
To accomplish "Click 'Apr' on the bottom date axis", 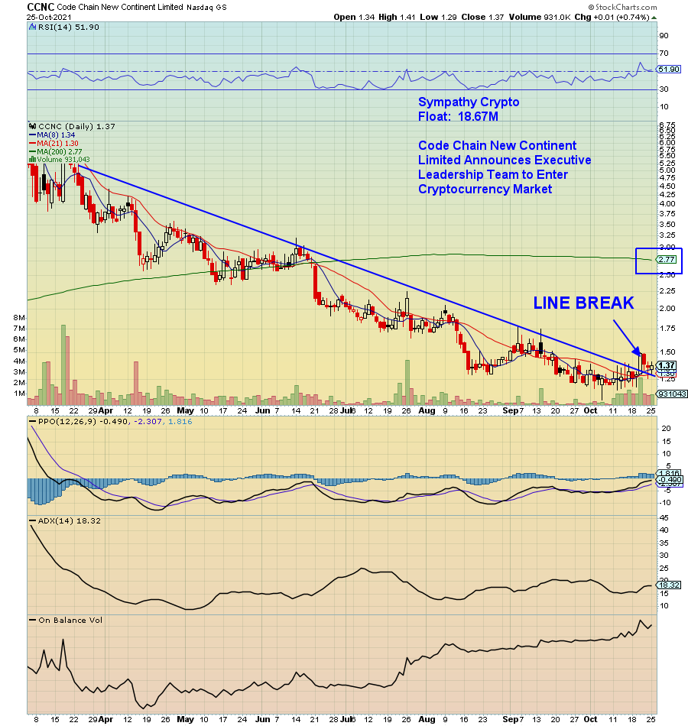I will click(x=105, y=719).
